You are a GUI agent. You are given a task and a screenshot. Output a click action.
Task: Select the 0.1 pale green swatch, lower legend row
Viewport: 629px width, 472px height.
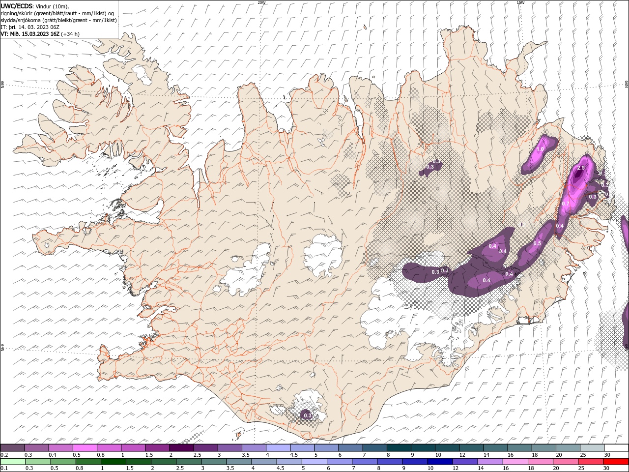(13, 462)
